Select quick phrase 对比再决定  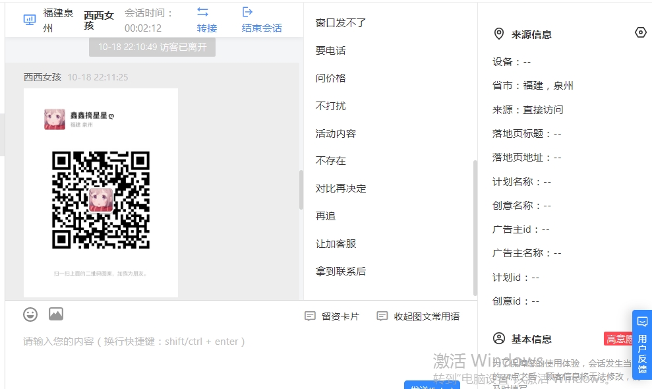tap(341, 188)
